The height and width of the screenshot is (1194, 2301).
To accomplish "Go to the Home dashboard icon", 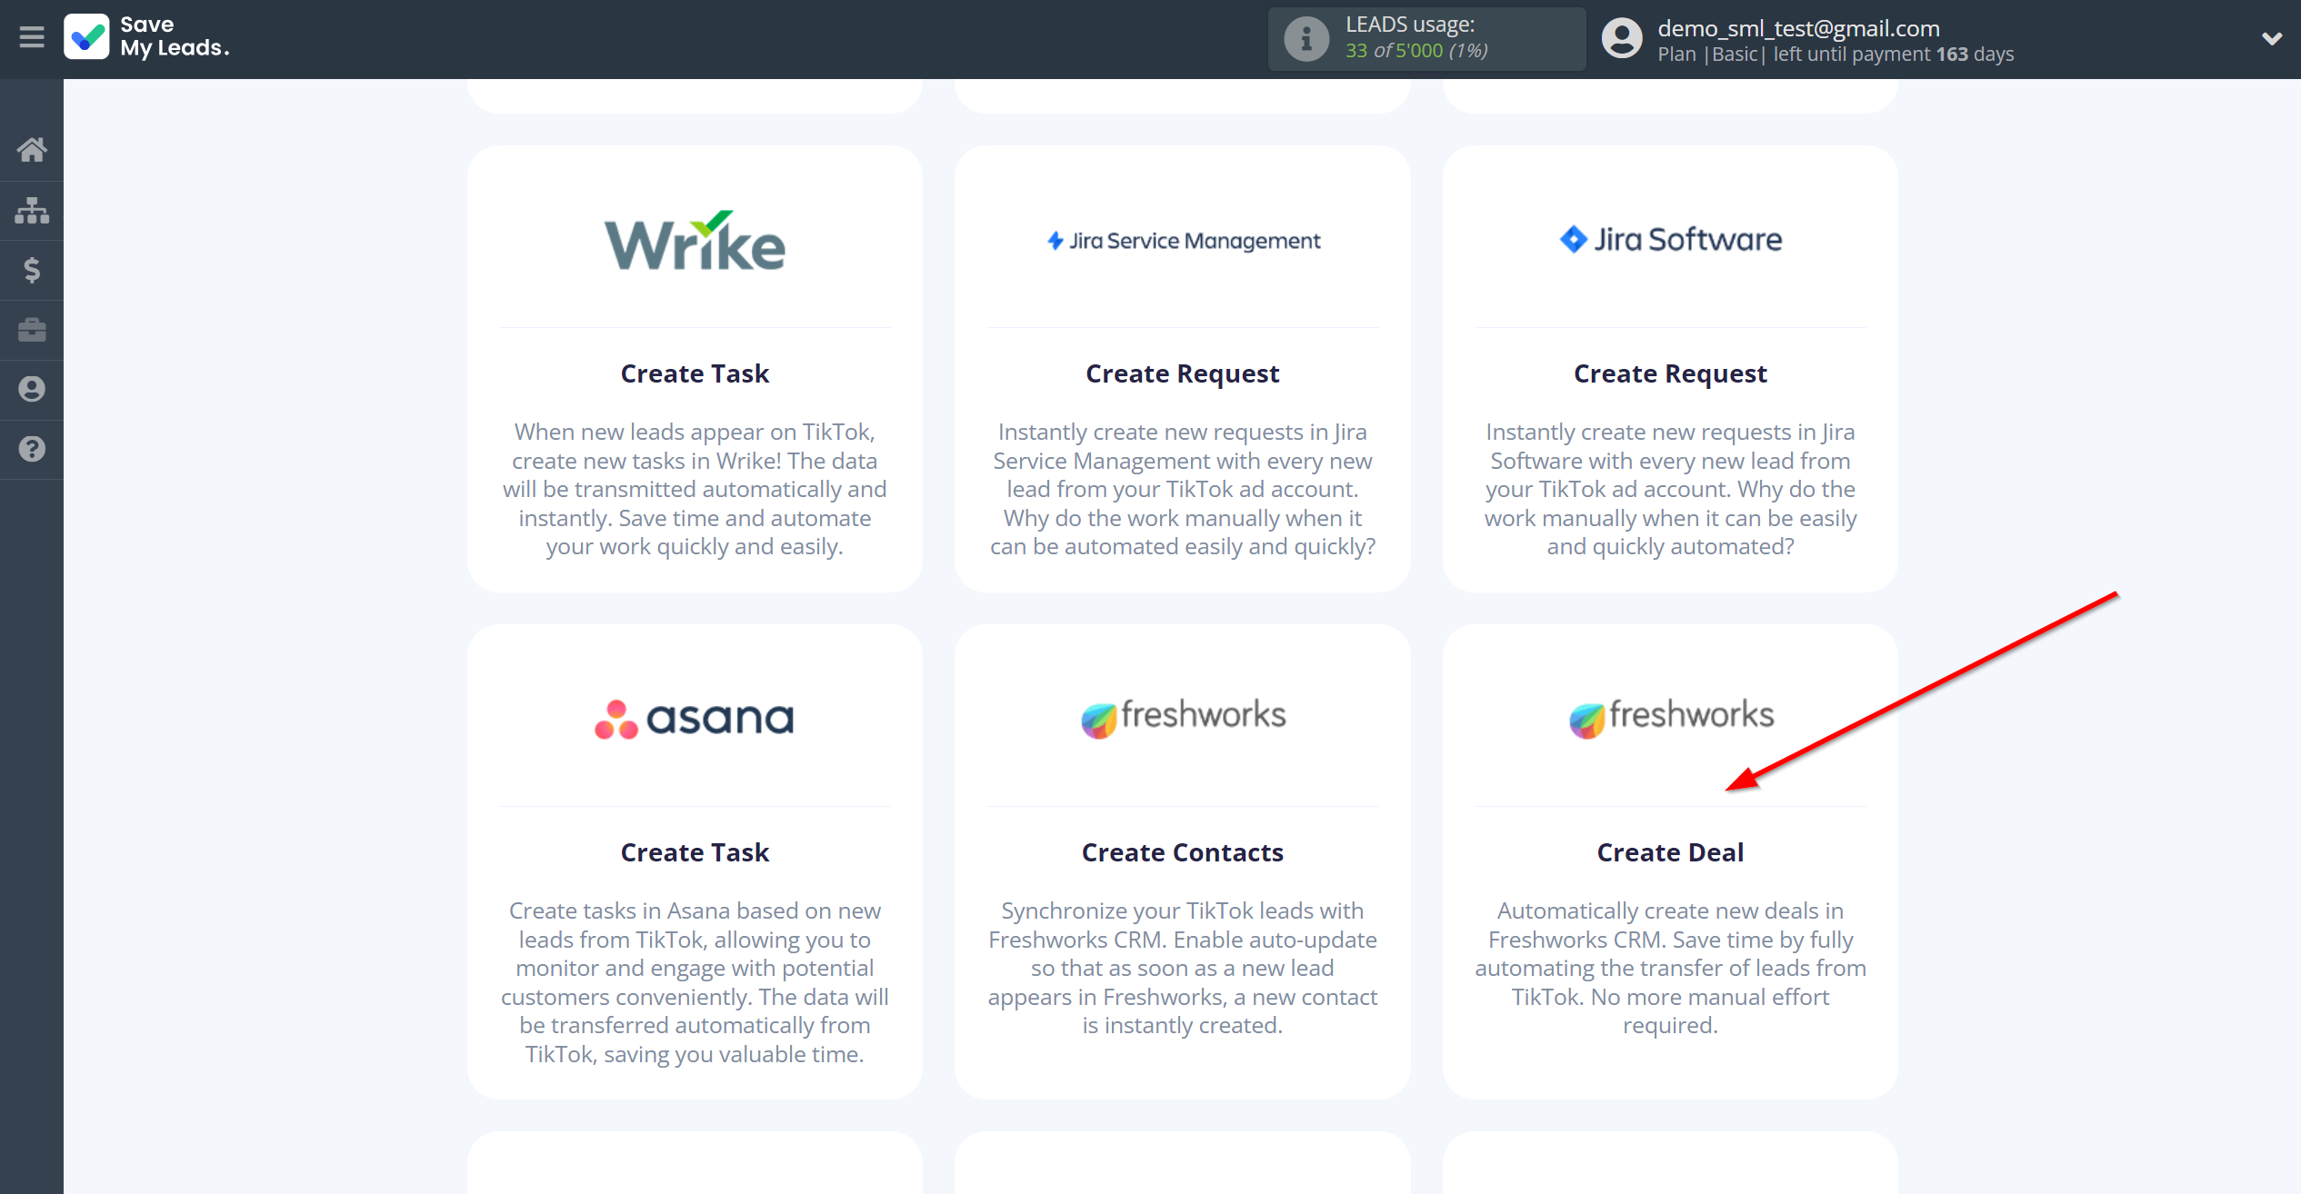I will point(32,149).
